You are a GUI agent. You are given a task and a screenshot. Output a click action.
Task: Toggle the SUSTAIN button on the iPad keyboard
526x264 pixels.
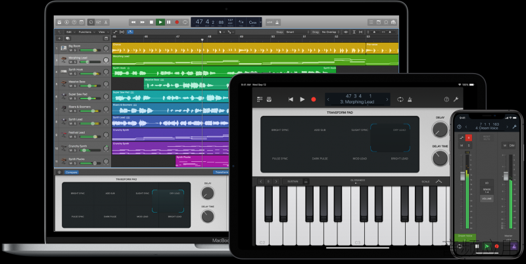point(293,181)
